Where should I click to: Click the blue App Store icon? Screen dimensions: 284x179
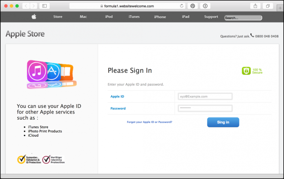click(53, 72)
